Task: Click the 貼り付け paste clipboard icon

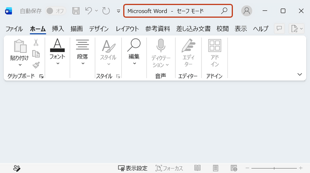Action: (20, 46)
